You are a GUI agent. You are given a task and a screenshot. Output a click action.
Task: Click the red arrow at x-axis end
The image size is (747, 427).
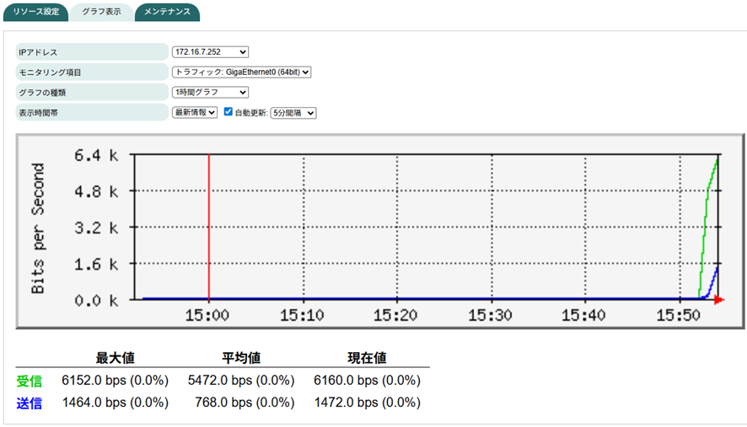[x=718, y=299]
